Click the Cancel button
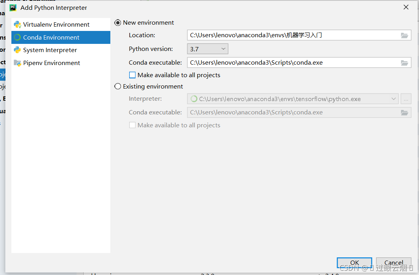The image size is (419, 275). 393,263
